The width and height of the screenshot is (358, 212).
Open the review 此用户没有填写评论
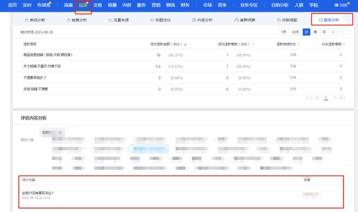tap(37, 193)
